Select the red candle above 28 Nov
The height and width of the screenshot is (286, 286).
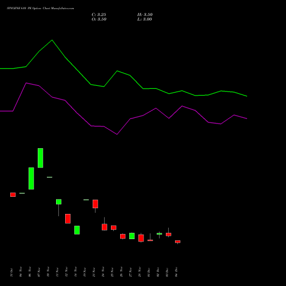pyautogui.click(x=141, y=238)
